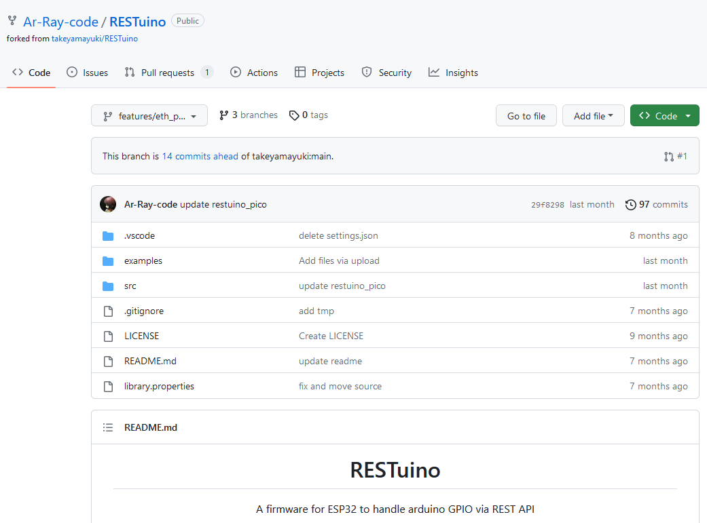Click the branch icon inside branch selector
This screenshot has height=523, width=707.
[x=107, y=116]
